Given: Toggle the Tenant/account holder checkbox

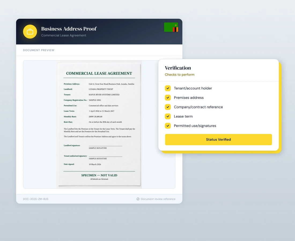Looking at the screenshot, I should (x=168, y=88).
